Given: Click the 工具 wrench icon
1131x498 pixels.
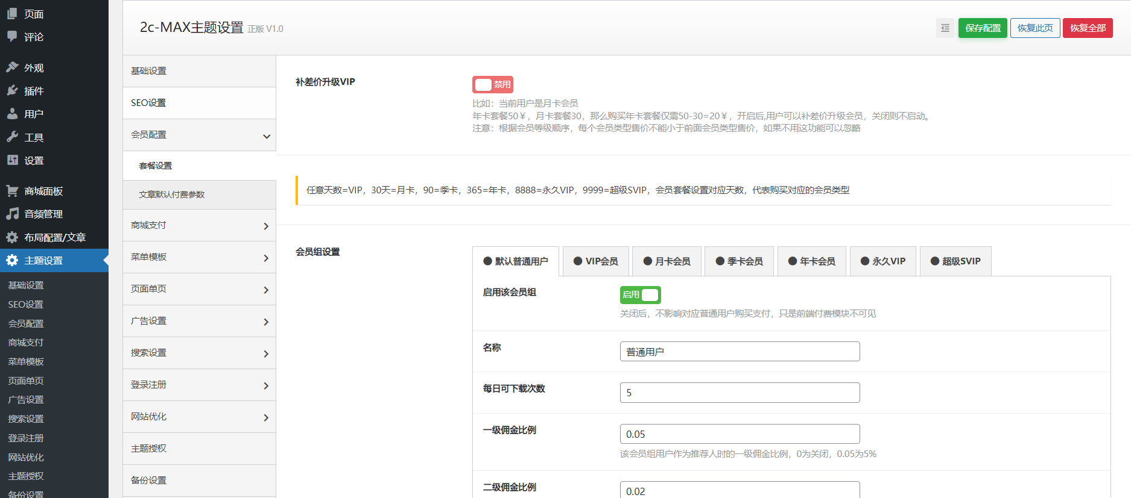Looking at the screenshot, I should [x=12, y=137].
